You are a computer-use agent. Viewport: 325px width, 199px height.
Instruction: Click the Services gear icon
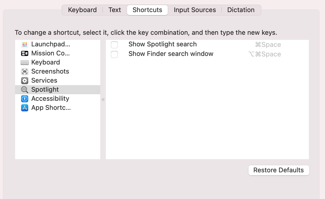[x=24, y=81]
